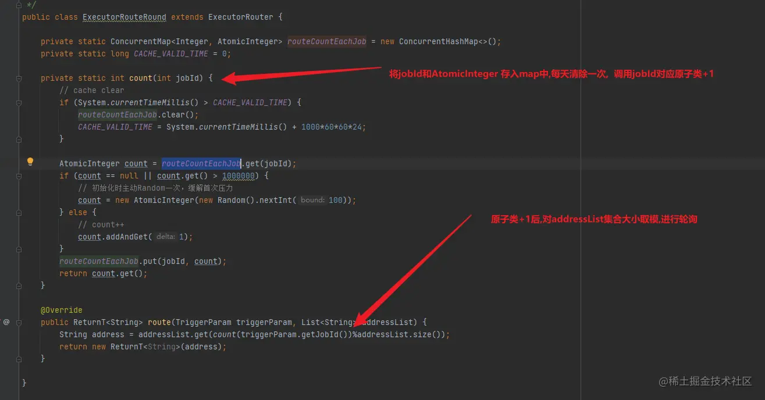Viewport: 765px width, 400px height.
Task: Click the count.addAndGet method call
Action: click(x=113, y=237)
